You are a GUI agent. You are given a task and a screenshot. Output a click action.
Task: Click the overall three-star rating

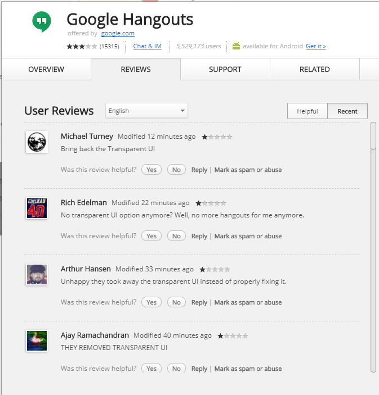pos(82,46)
